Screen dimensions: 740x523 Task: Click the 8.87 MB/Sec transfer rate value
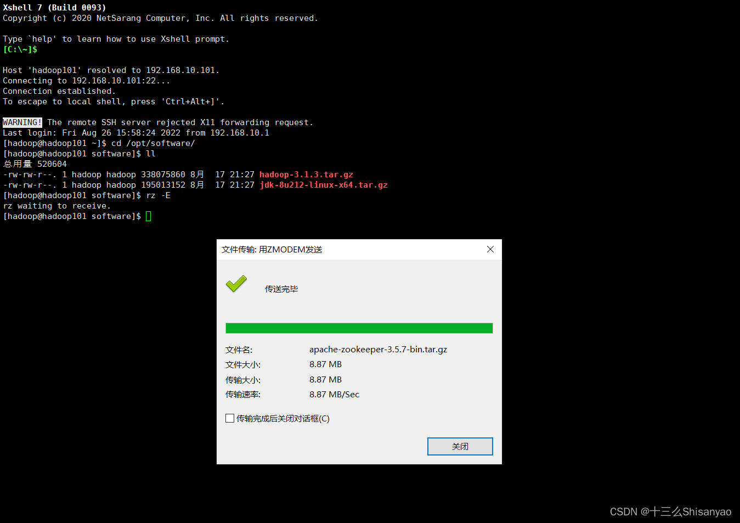point(334,395)
